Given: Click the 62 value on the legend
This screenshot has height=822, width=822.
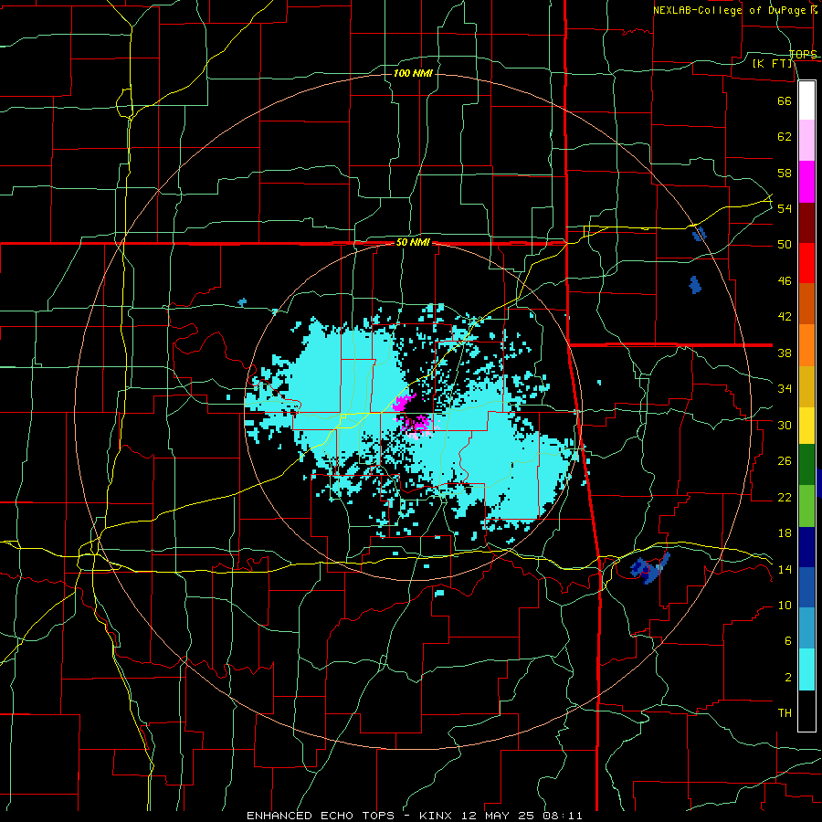Looking at the screenshot, I should click(x=785, y=137).
